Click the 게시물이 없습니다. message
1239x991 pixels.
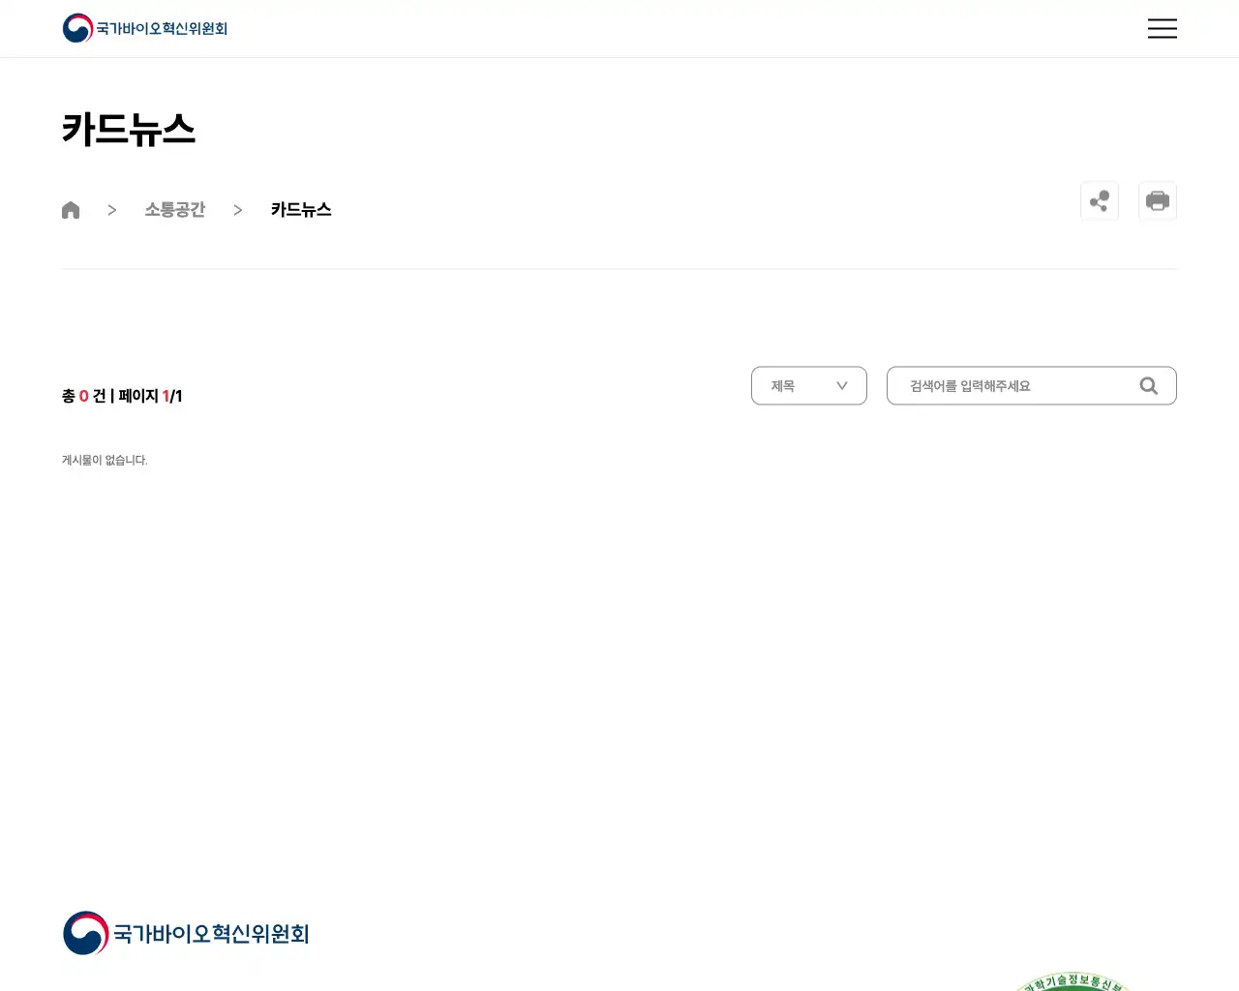pyautogui.click(x=105, y=460)
